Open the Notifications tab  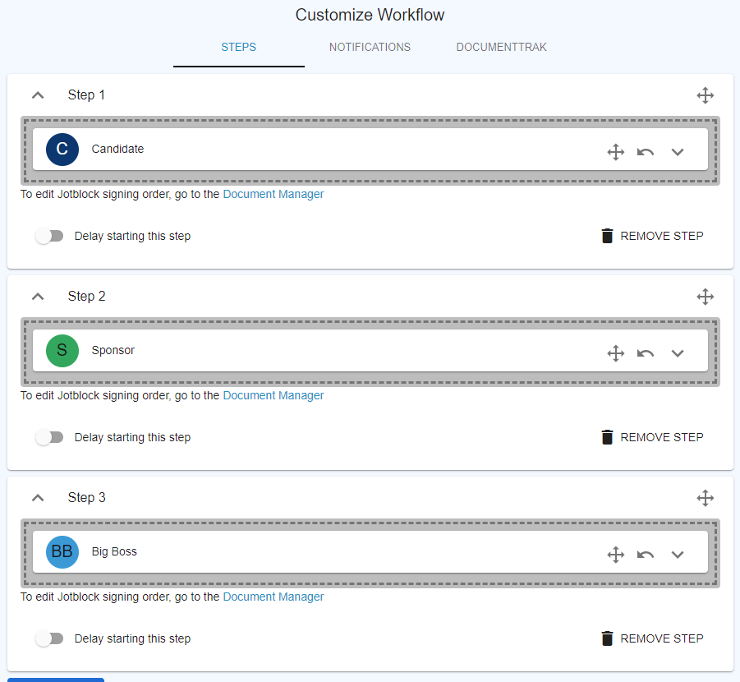click(370, 47)
